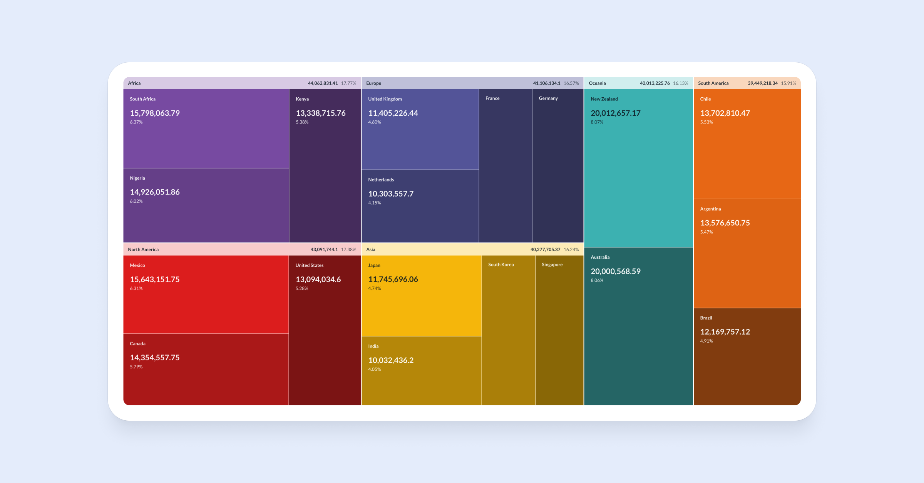Click Asia total 40,277,705.37
The image size is (924, 483).
pos(545,250)
